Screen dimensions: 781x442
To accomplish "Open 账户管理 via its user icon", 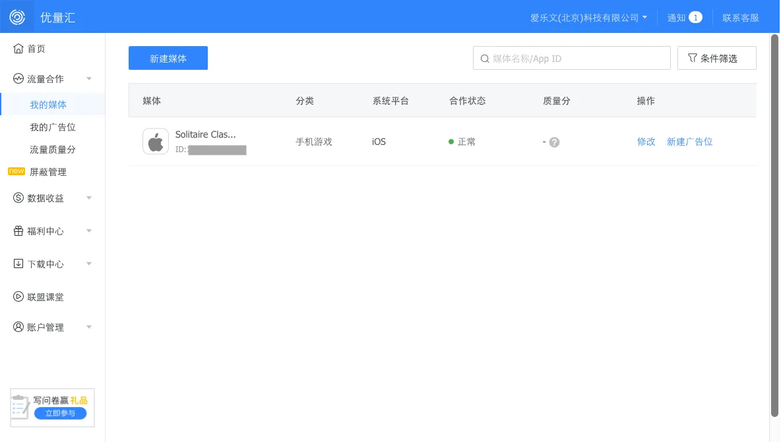I will (x=18, y=327).
